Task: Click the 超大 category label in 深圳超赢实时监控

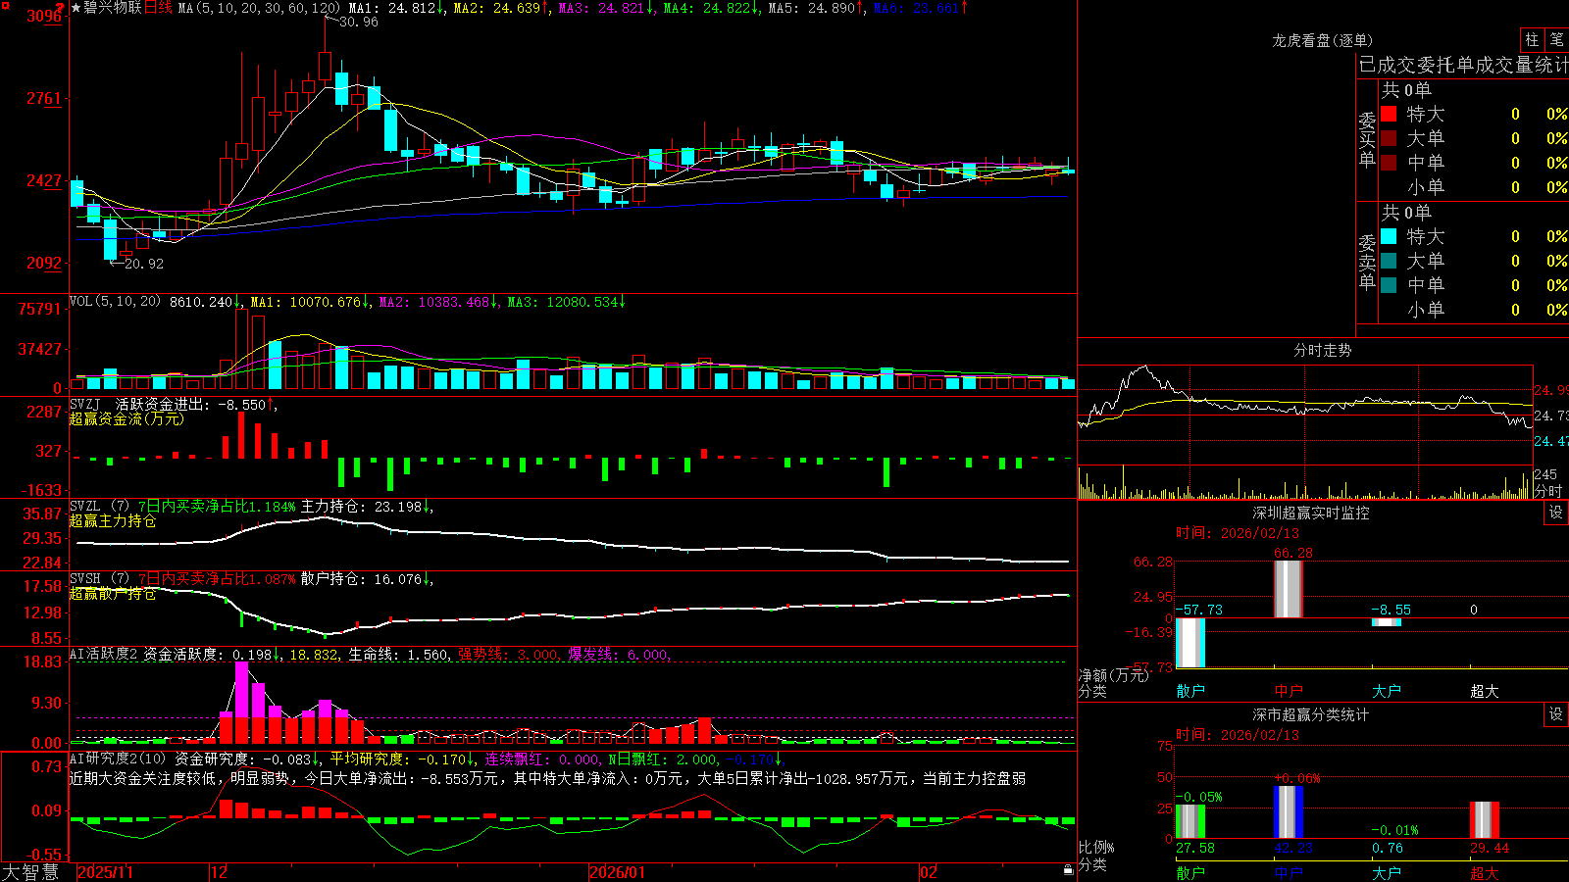Action: (x=1485, y=691)
